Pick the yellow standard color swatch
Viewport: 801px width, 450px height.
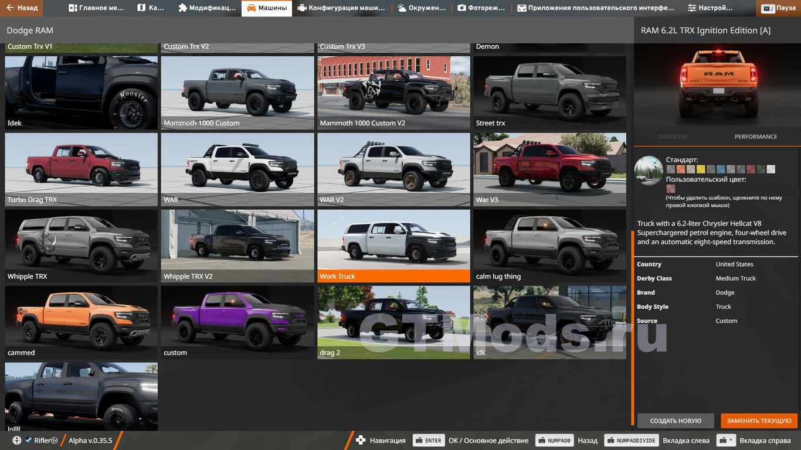click(701, 169)
